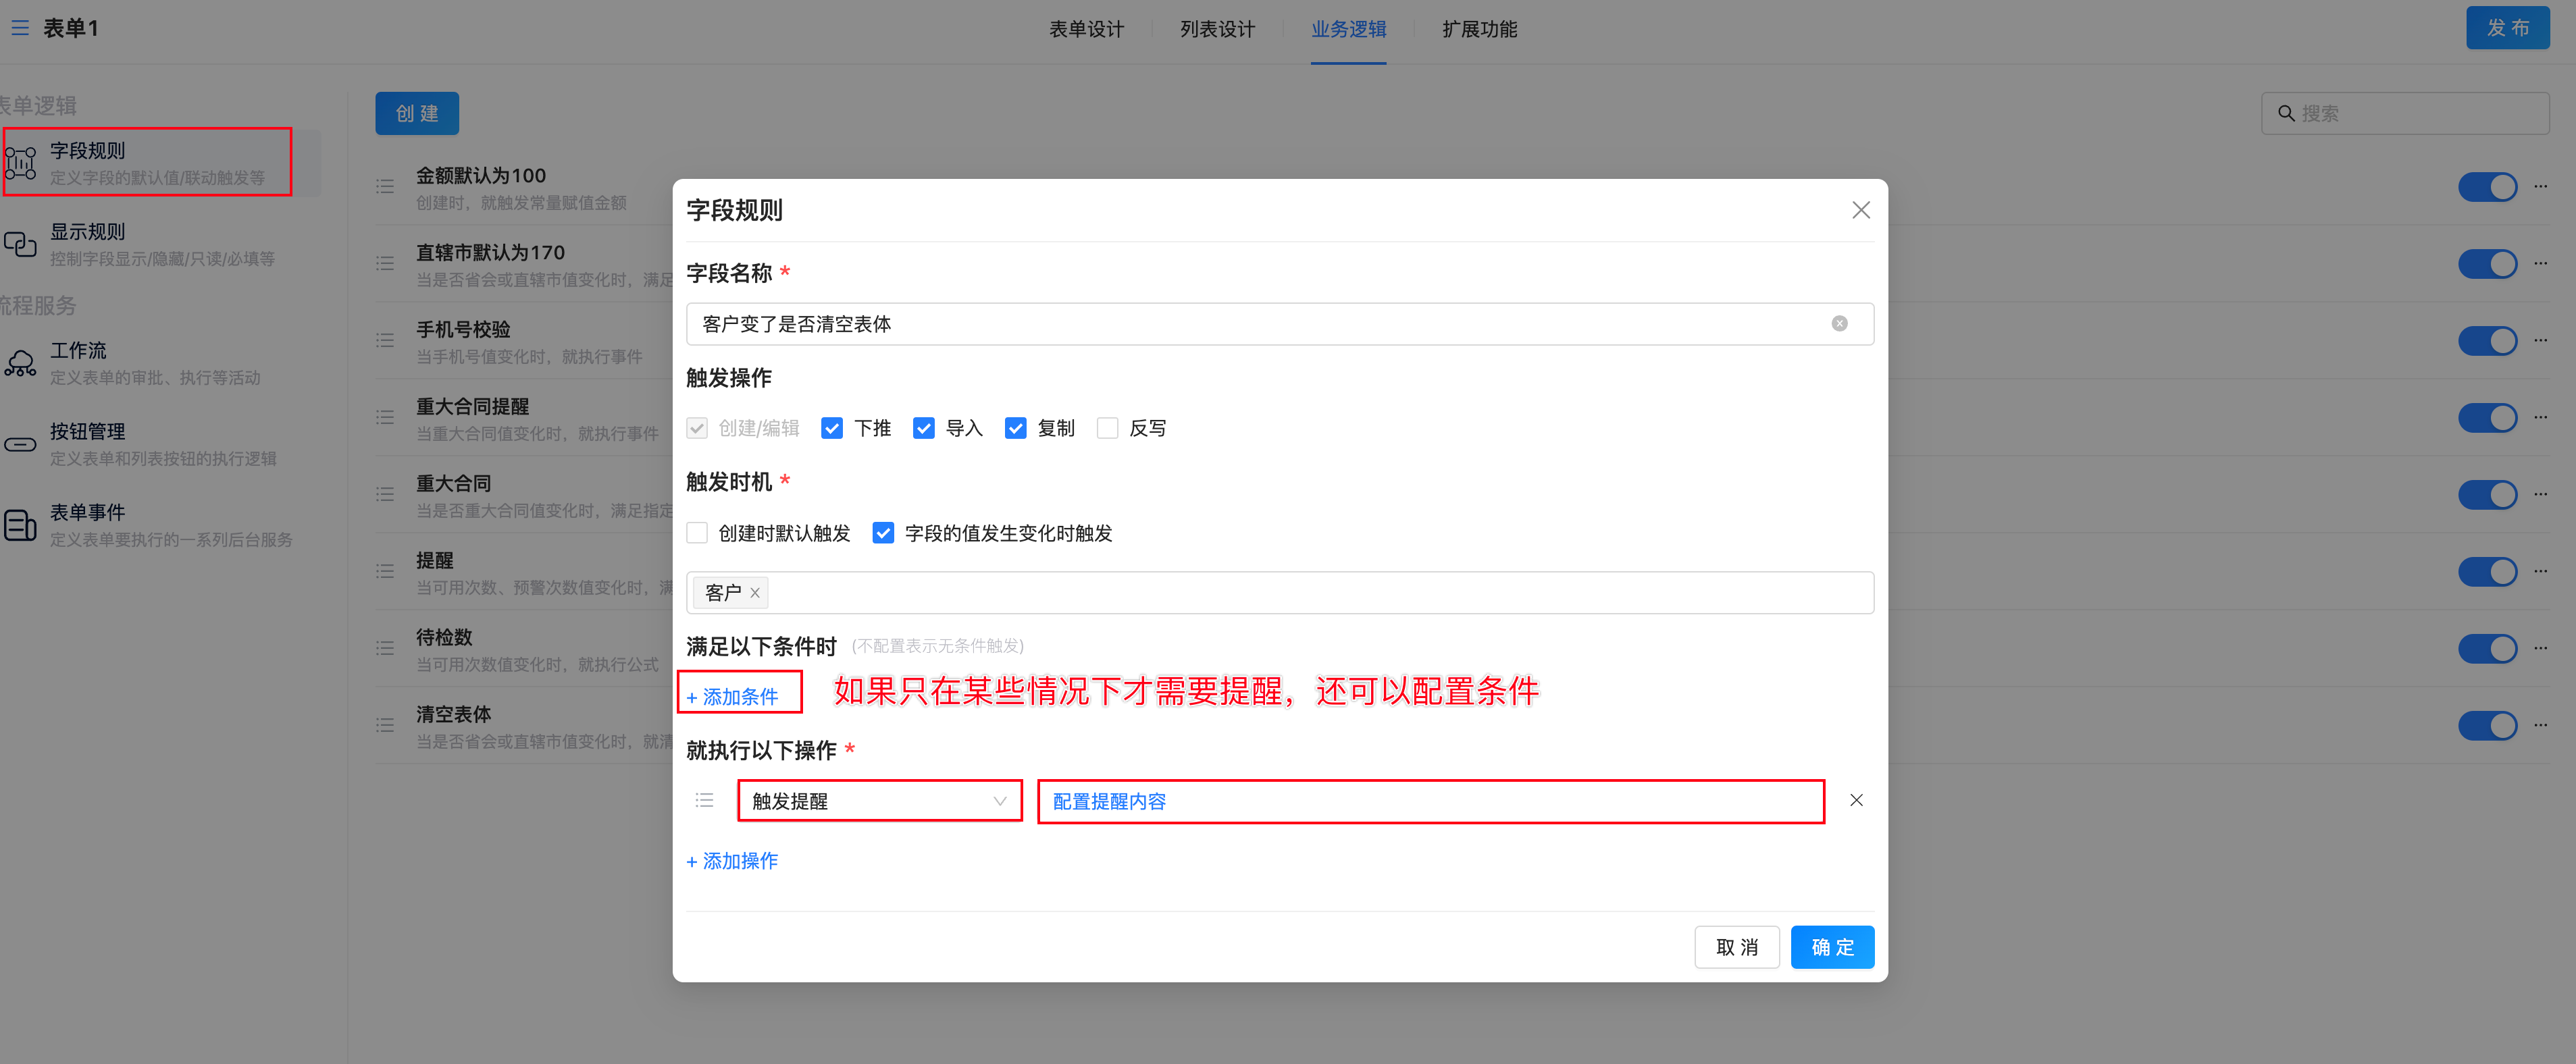Uncheck the 下推 trigger checkbox
Screen dimensions: 2576x1064
click(831, 428)
